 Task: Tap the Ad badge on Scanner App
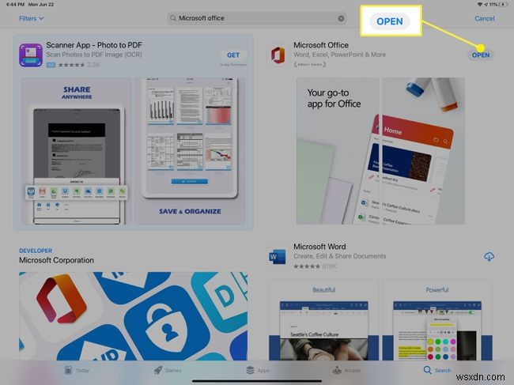point(51,65)
